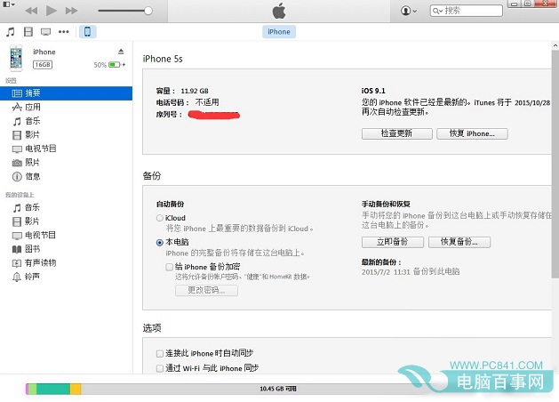
Task: Click the volume slider knob
Action: click(x=148, y=11)
